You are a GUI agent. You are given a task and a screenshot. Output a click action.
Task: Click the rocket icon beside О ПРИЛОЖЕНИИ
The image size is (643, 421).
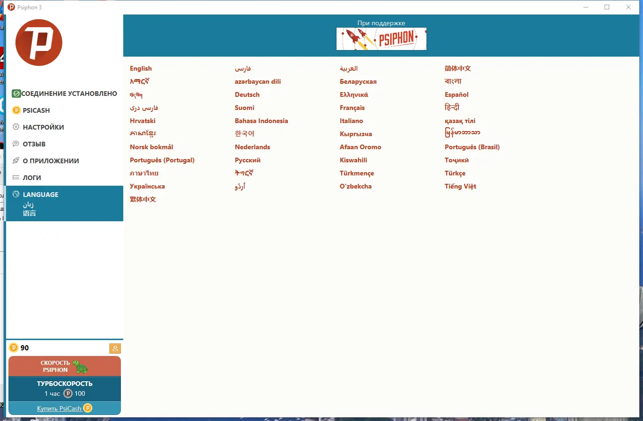pyautogui.click(x=16, y=160)
